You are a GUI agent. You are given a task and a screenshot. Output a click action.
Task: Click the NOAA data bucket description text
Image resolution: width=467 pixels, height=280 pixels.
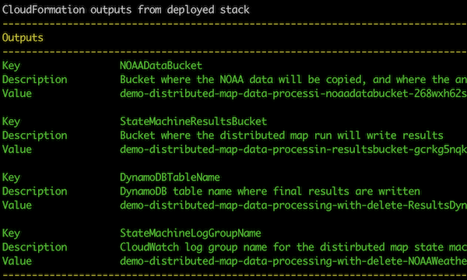click(x=293, y=79)
